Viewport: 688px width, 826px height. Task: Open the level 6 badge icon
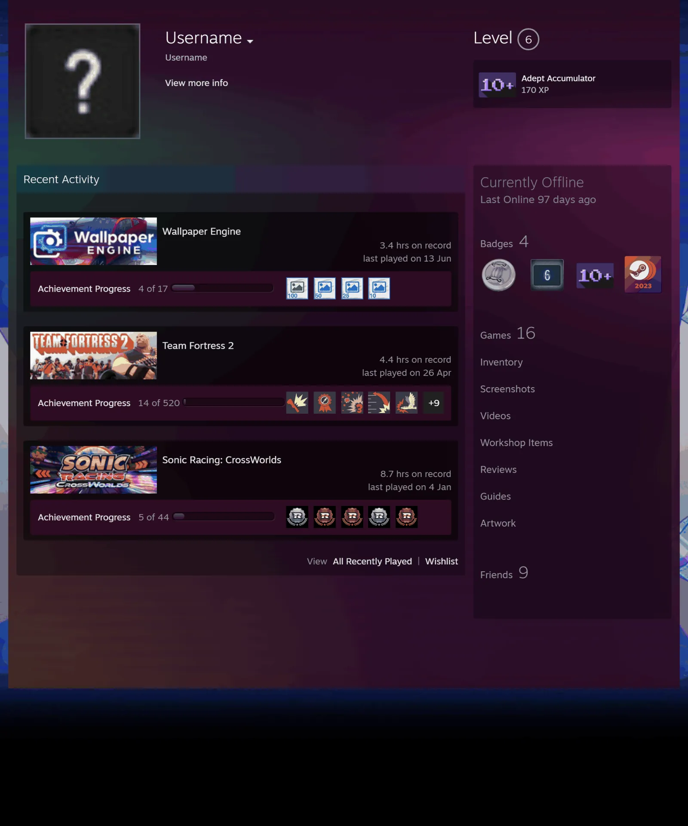[547, 275]
